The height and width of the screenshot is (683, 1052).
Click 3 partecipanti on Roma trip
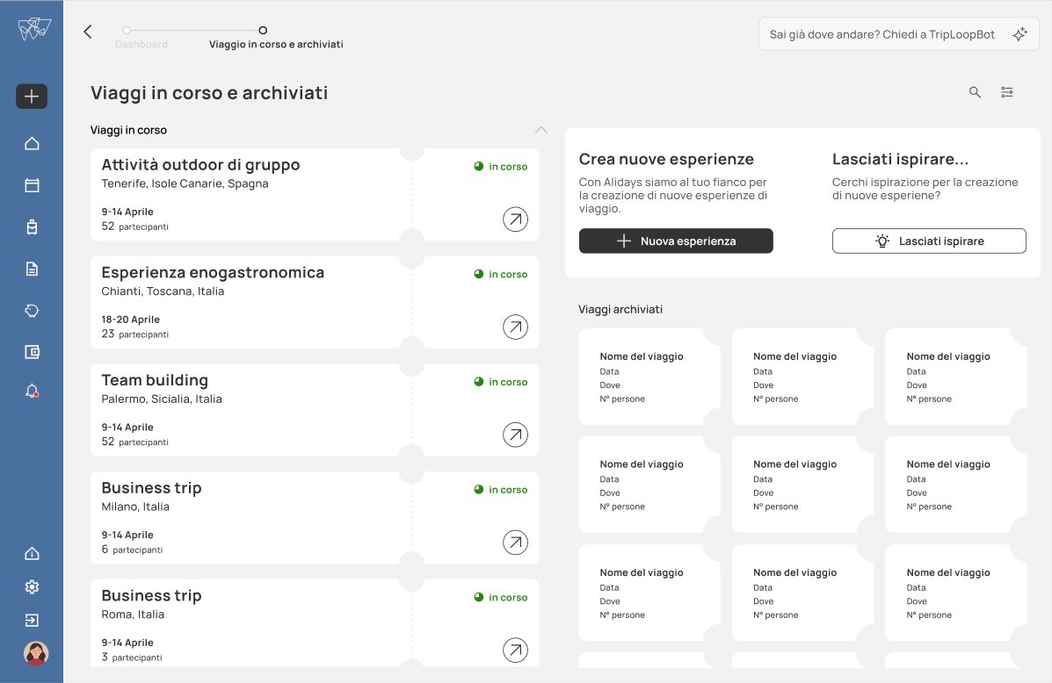tap(132, 658)
